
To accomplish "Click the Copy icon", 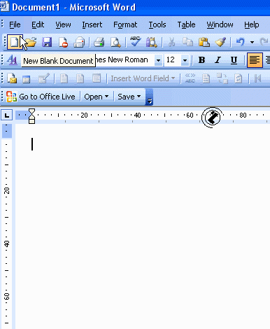I will click(x=187, y=42).
